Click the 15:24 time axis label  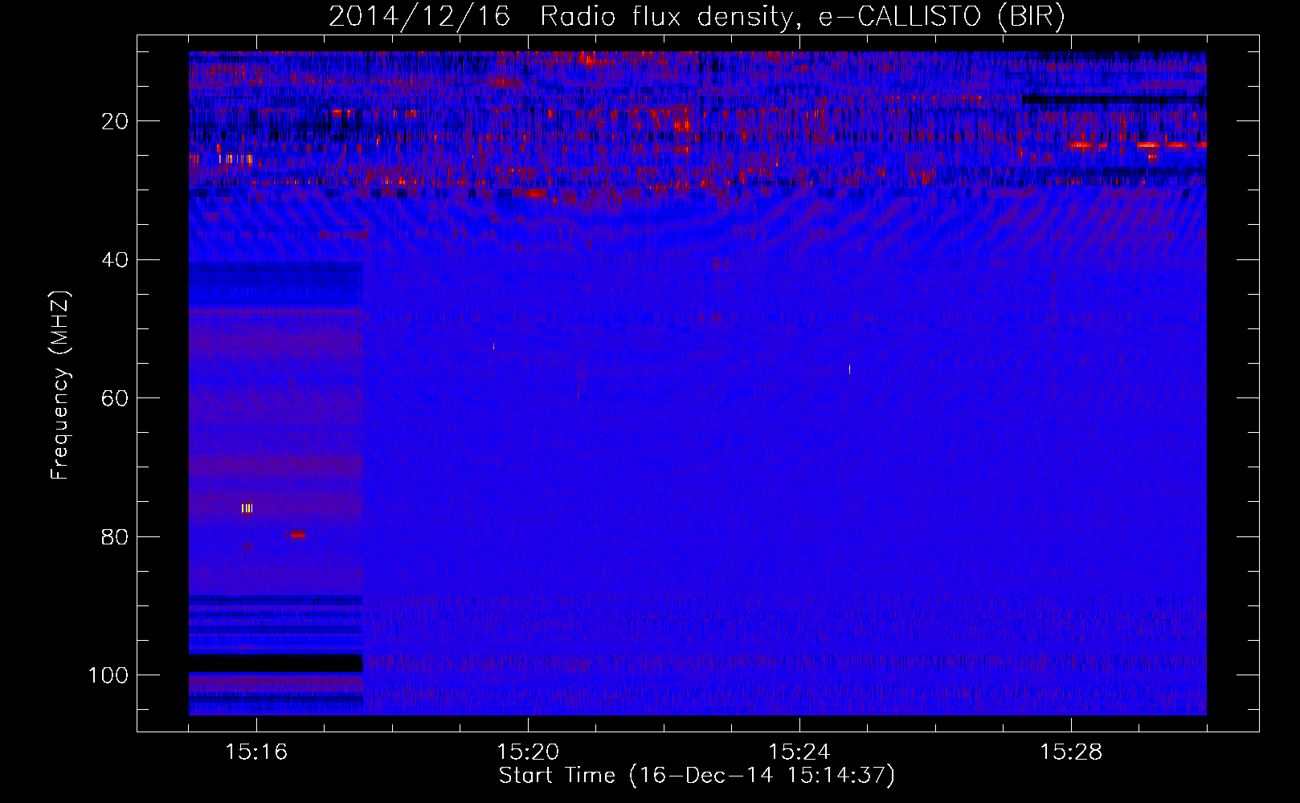(799, 752)
